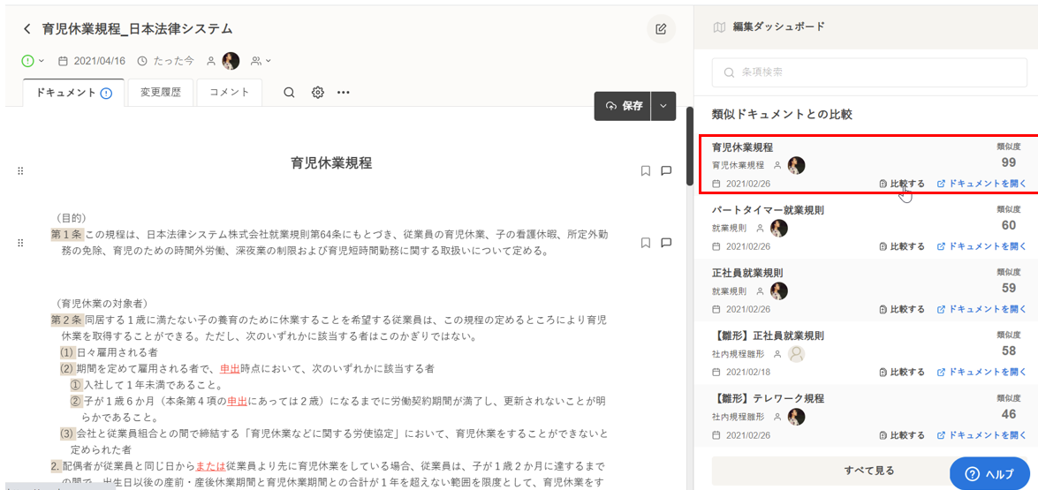Click the 保存 button
Image resolution: width=1038 pixels, height=490 pixels.
[623, 106]
